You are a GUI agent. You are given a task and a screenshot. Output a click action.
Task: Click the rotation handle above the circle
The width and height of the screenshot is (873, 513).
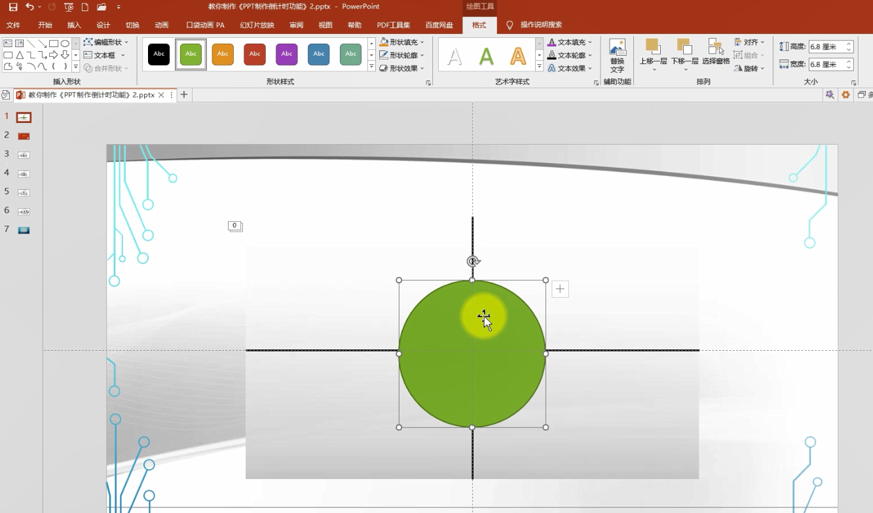pos(473,261)
